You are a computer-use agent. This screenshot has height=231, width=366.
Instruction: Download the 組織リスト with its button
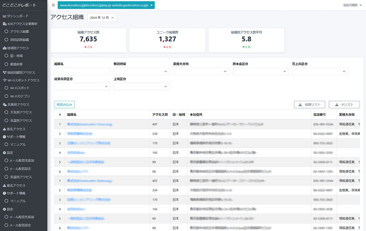pos(309,105)
